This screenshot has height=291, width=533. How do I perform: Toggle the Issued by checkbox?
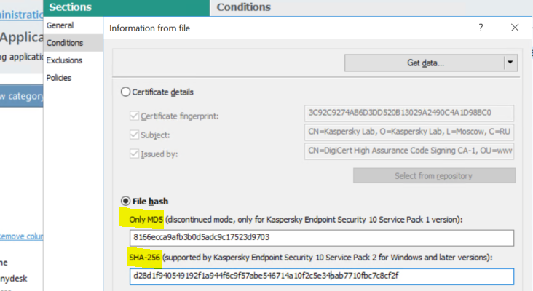[134, 154]
